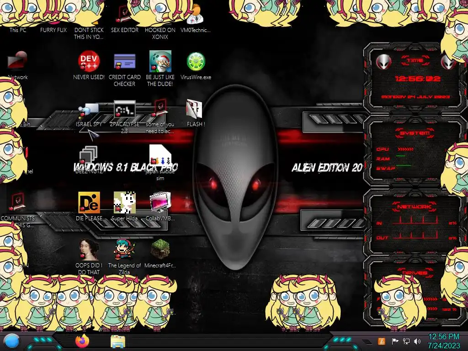This screenshot has width=468, height=351.
Task: Click the NETWORK widget header
Action: [x=415, y=207]
